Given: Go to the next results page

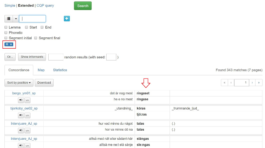Looking at the screenshot, I should point(252,83).
